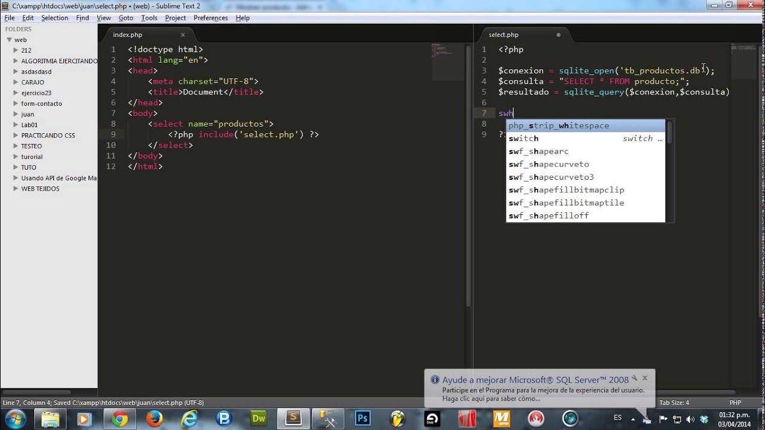Close the index.php tab
This screenshot has width=765, height=430.
(x=183, y=35)
